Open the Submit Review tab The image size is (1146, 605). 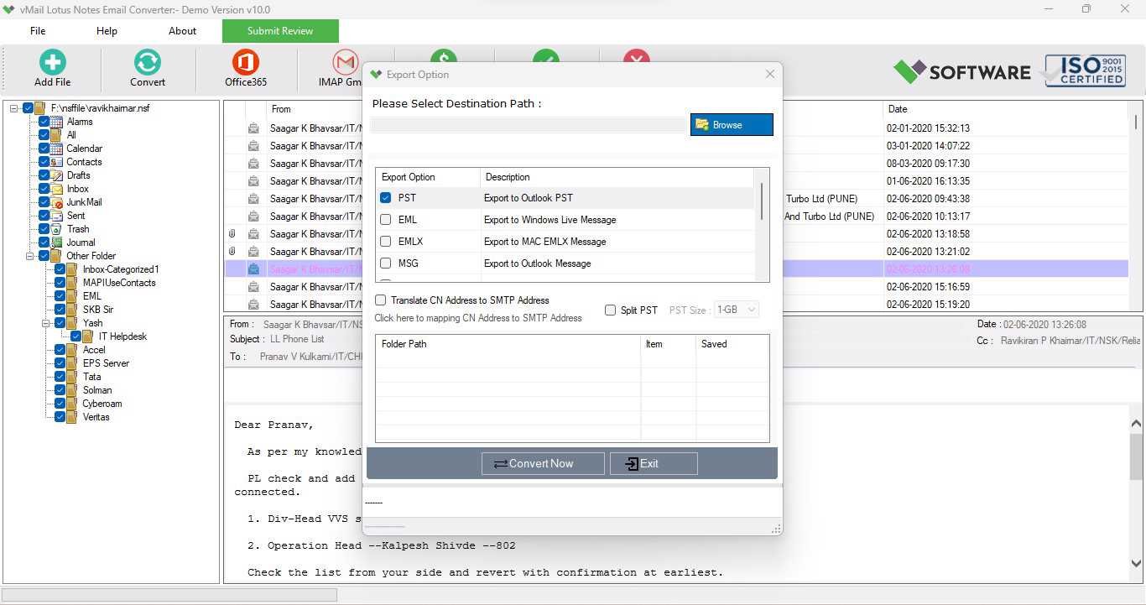280,31
